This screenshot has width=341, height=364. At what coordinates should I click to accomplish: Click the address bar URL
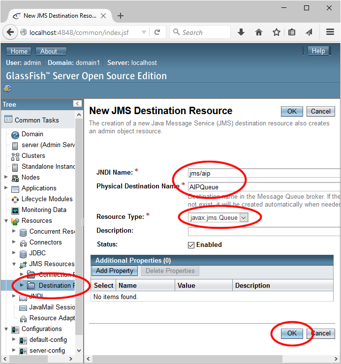pos(79,32)
